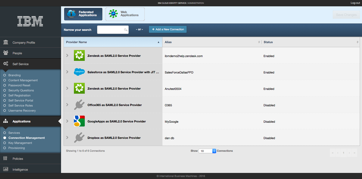
Task: Click the MyGoogle alias cell
Action: pyautogui.click(x=172, y=122)
